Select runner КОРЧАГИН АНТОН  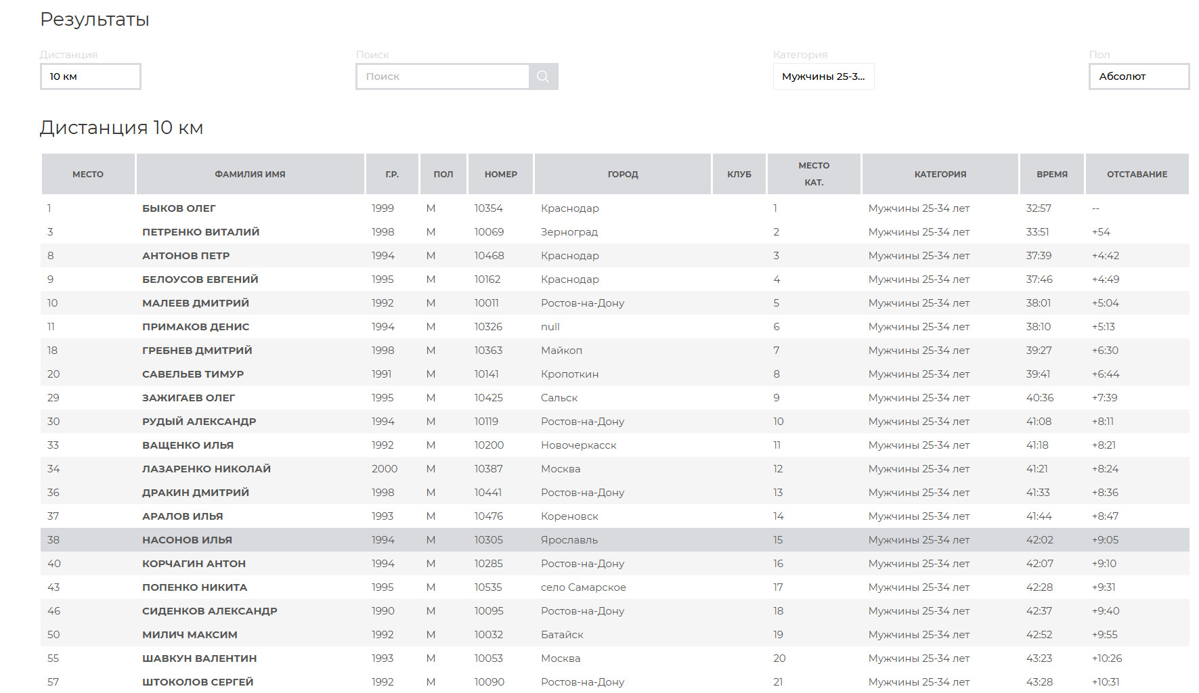[194, 564]
